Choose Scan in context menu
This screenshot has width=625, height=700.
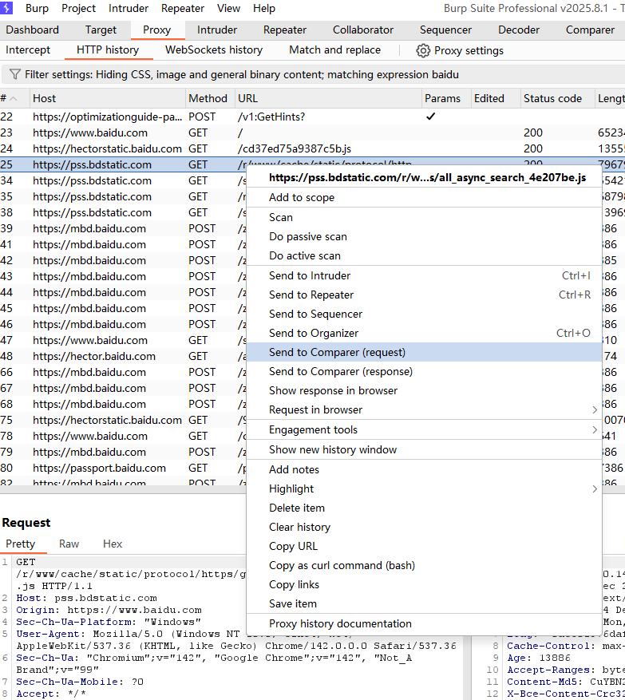tap(424, 217)
